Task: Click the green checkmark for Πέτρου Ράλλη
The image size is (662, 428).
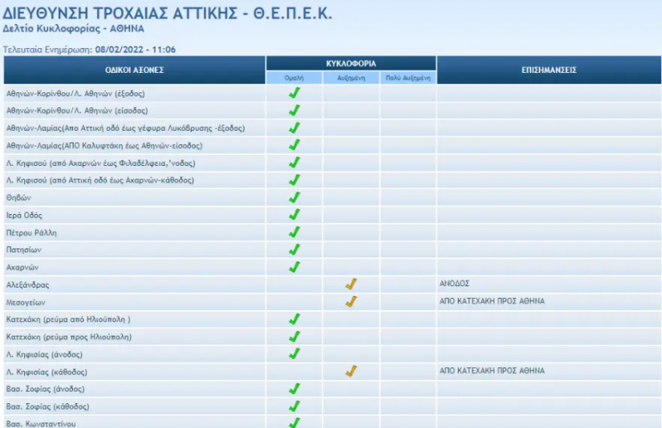Action: tap(294, 232)
